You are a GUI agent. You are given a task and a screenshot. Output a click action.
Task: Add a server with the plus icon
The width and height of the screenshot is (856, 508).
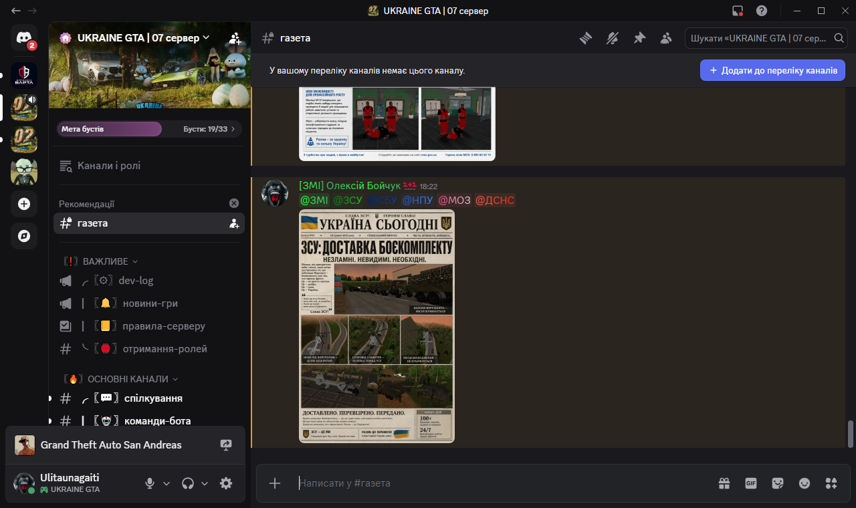(24, 204)
